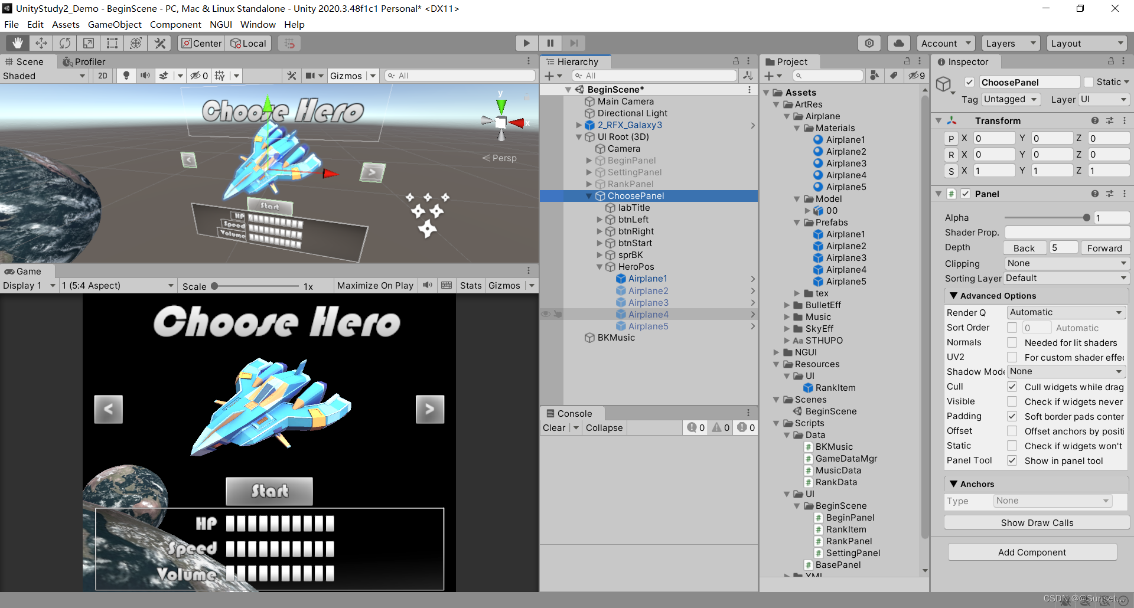1134x608 pixels.
Task: Collapse Advanced Options section
Action: point(953,296)
